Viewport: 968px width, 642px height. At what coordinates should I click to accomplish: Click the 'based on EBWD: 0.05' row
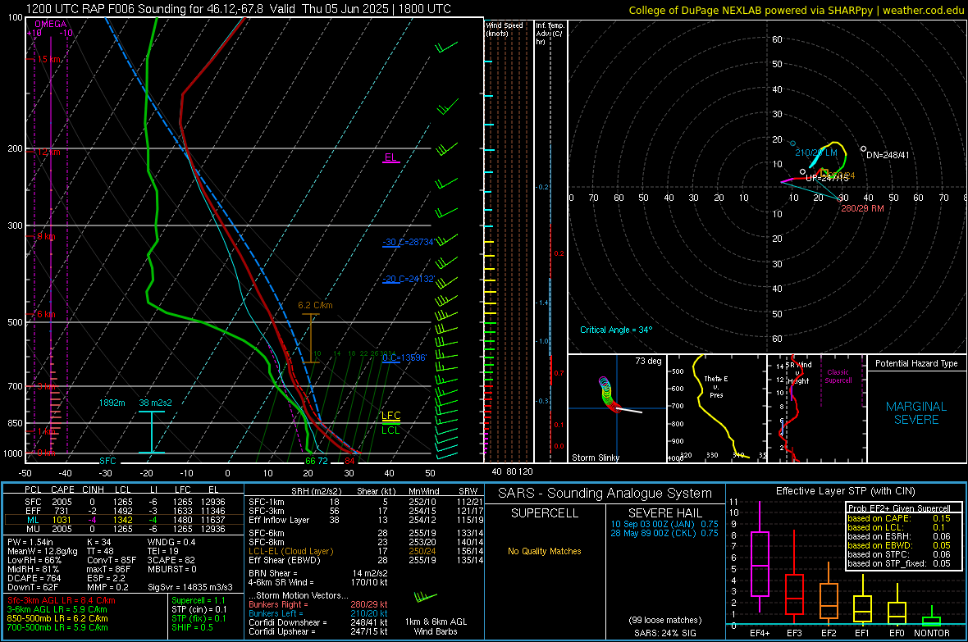click(899, 546)
